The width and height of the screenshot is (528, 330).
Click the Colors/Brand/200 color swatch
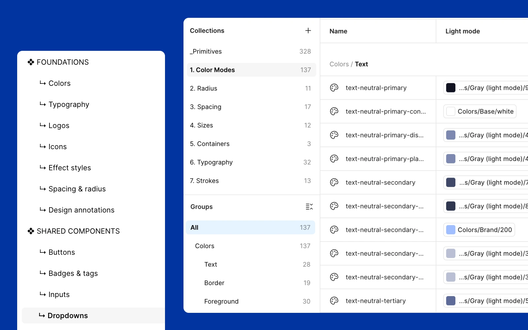tap(451, 230)
